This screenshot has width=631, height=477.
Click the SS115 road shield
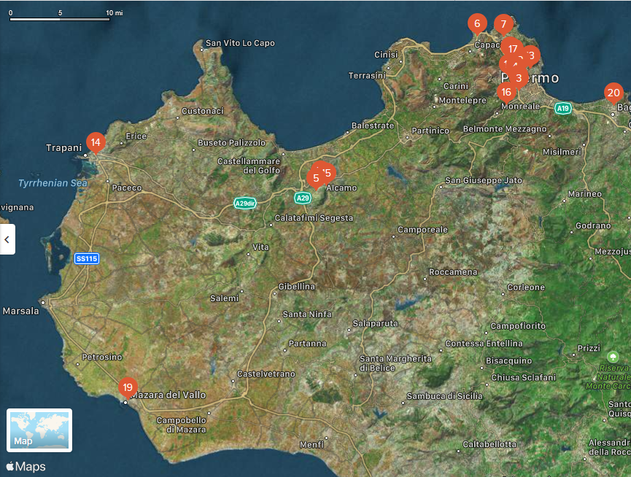click(x=87, y=259)
